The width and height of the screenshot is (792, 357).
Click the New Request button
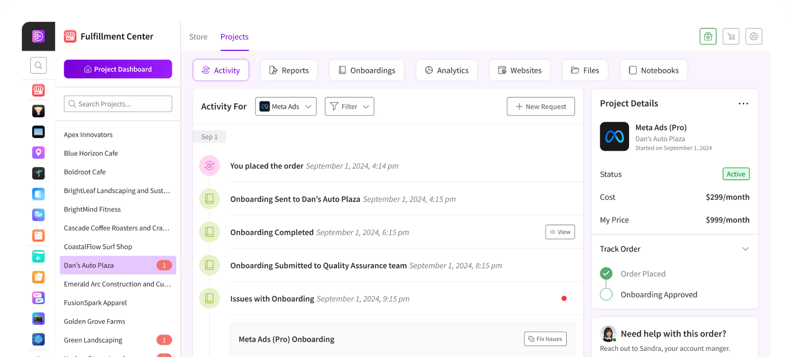click(x=540, y=107)
